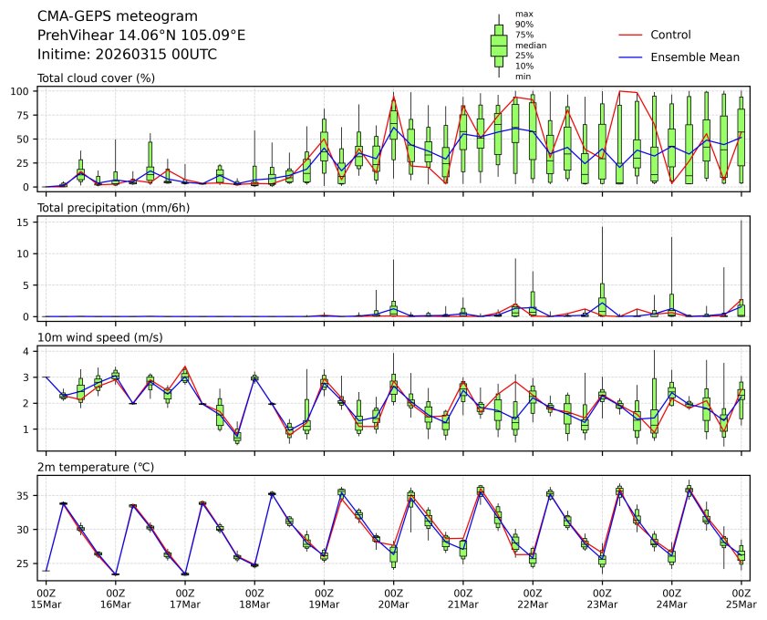Screen dimensions: 767x620
Task: Click the 00Z 25Mar x-axis tick label
Action: pos(741,598)
